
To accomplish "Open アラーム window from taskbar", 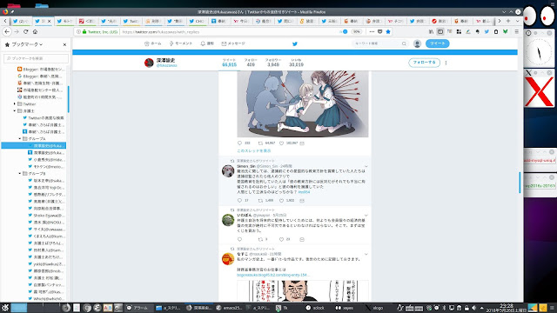I will [x=138, y=308].
